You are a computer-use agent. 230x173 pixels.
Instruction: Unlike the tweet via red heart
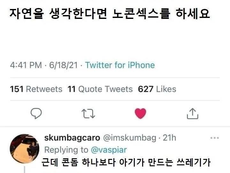140,113
